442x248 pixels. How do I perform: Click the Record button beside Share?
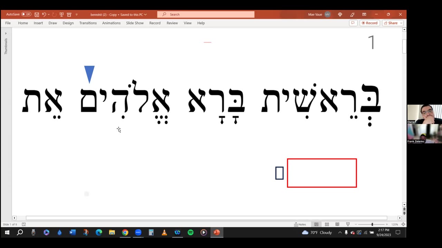(370, 23)
